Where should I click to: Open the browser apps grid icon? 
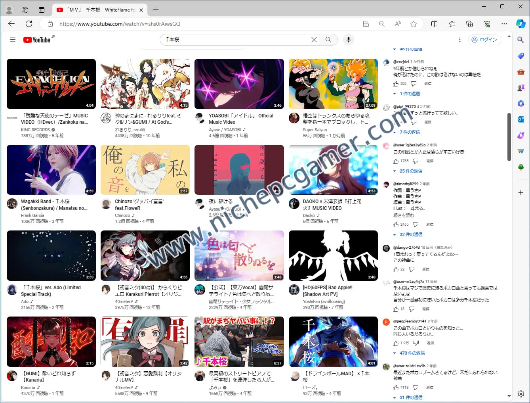pyautogui.click(x=366, y=24)
